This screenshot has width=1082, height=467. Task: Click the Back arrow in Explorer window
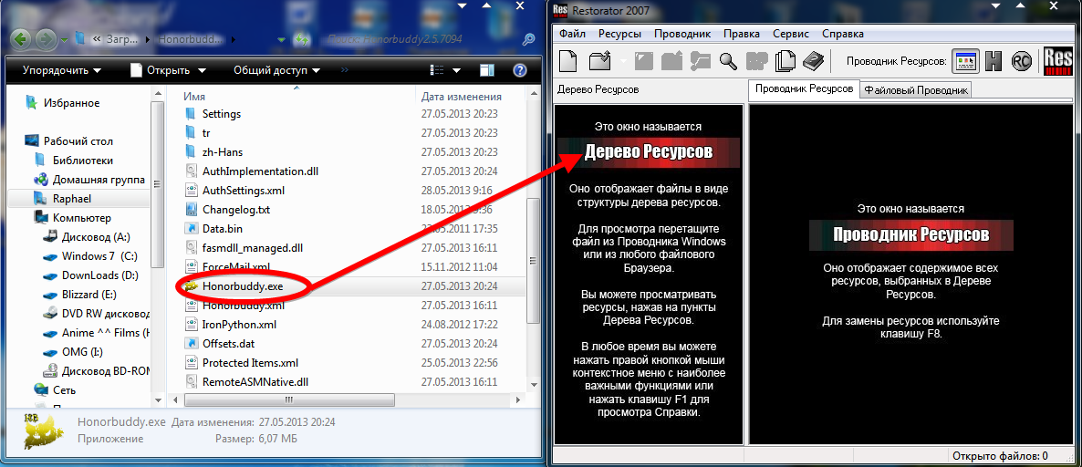point(21,38)
